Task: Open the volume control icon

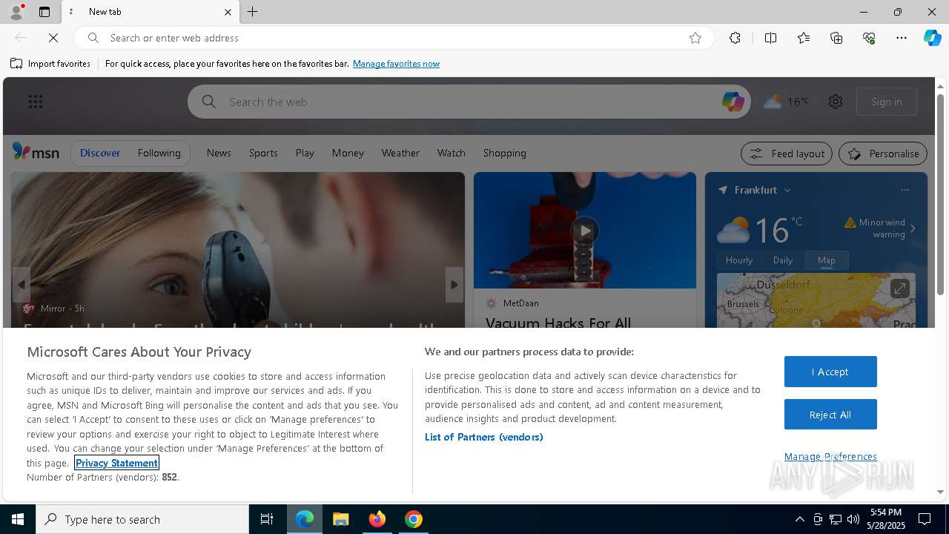Action: click(853, 519)
